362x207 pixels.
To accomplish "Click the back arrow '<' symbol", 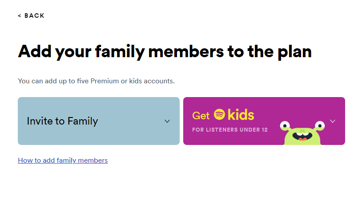I will (20, 16).
